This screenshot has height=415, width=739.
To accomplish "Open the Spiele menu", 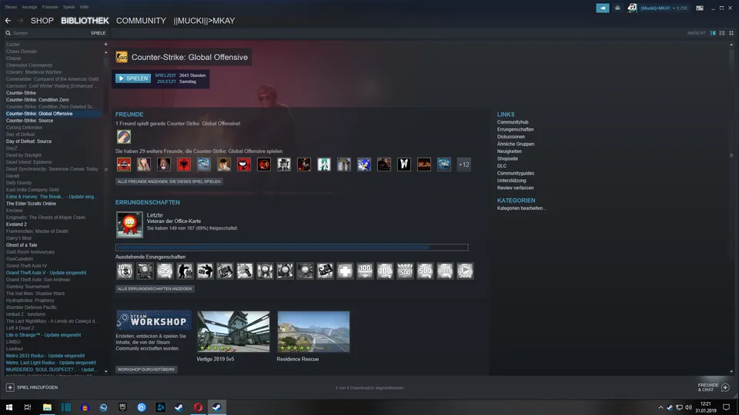I will click(x=69, y=7).
